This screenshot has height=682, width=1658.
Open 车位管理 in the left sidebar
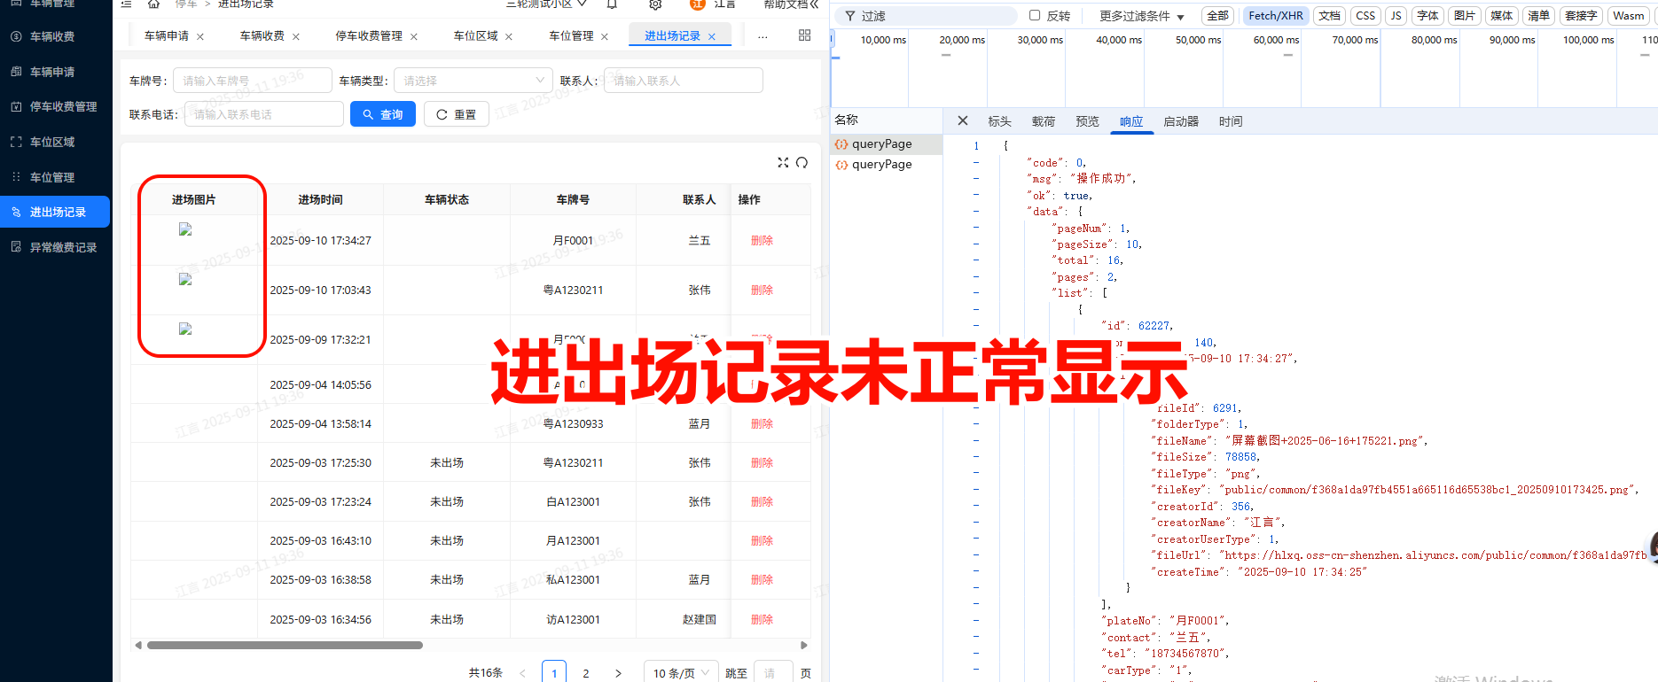pos(52,177)
